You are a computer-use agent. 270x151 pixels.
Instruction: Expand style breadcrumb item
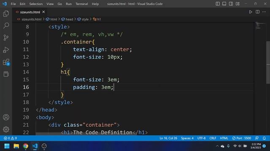[x=83, y=19]
